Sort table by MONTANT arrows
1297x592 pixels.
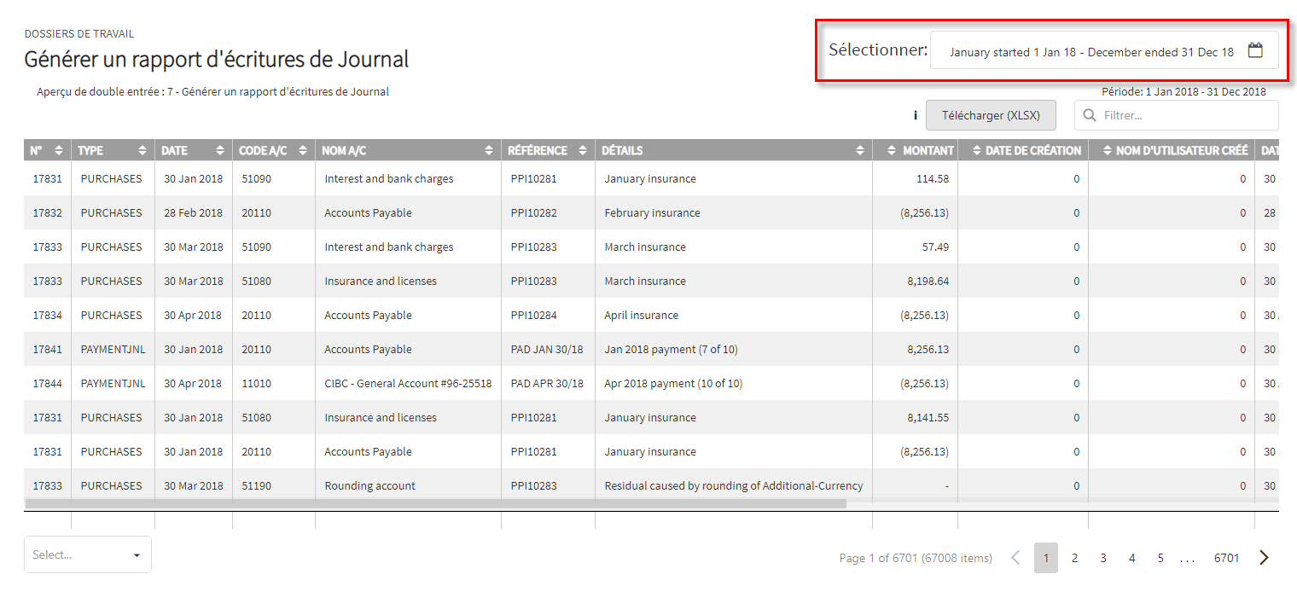pyautogui.click(x=892, y=150)
